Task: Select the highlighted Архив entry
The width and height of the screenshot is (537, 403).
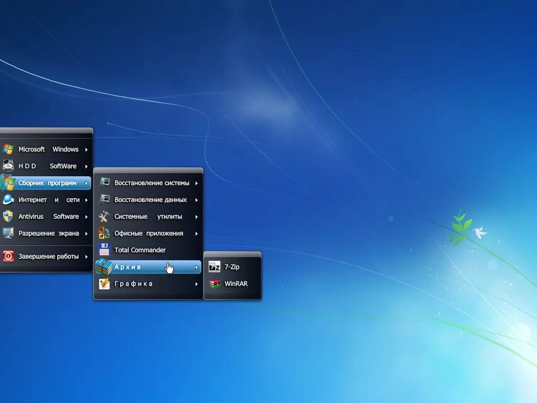Action: pyautogui.click(x=148, y=267)
